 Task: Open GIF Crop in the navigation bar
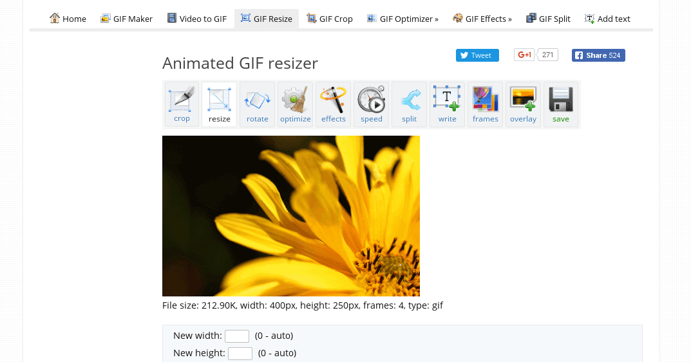click(330, 19)
